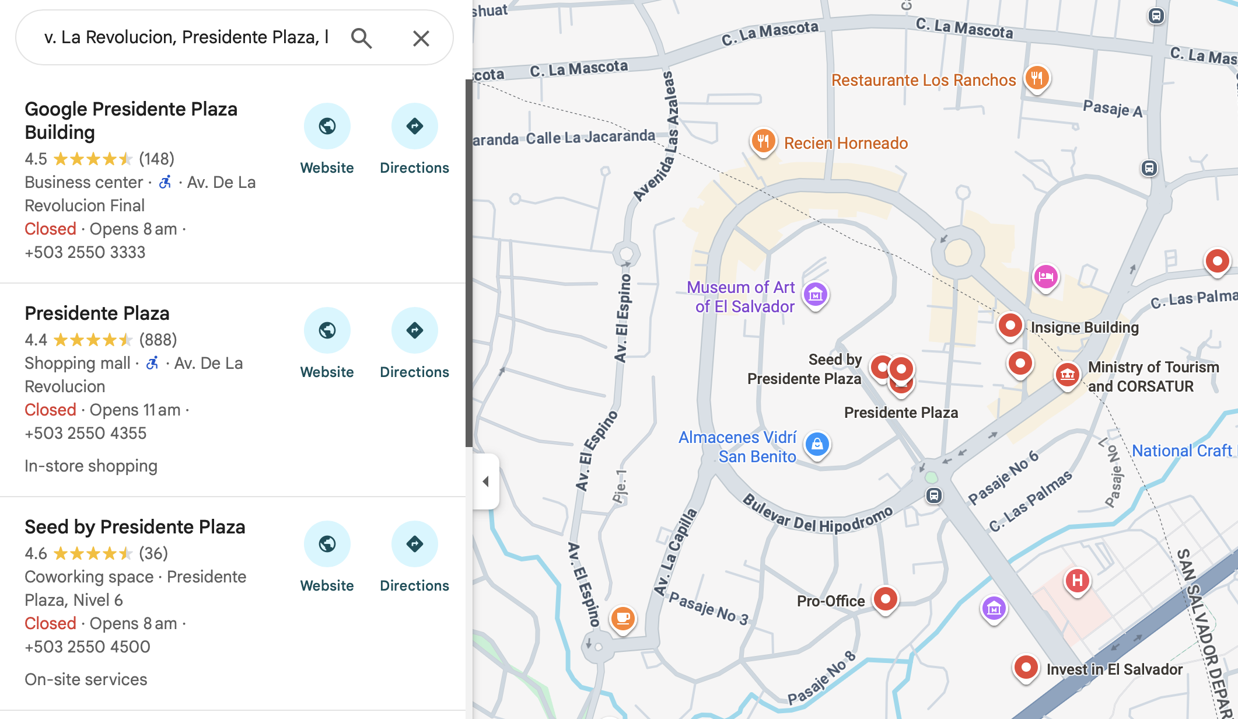Click the Pro-Office red pin
Viewport: 1238px width, 719px height.
(x=886, y=599)
